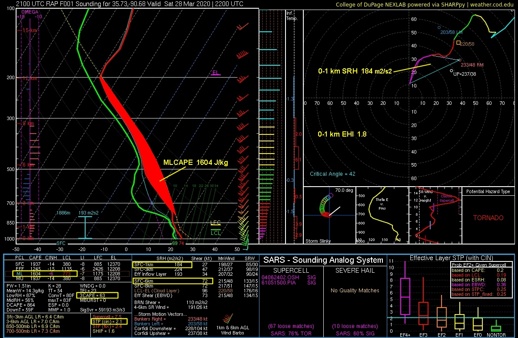Click the Theta-E v. Pres panel label
Screen dimensions: 518x338
click(x=382, y=204)
